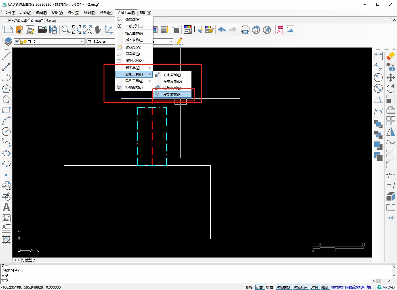Click the pencil color swatch beside the linetype bar
This screenshot has height=290, width=397.
tap(179, 41)
